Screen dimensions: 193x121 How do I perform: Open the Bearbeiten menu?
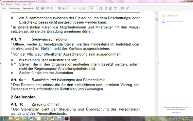tap(9, 4)
